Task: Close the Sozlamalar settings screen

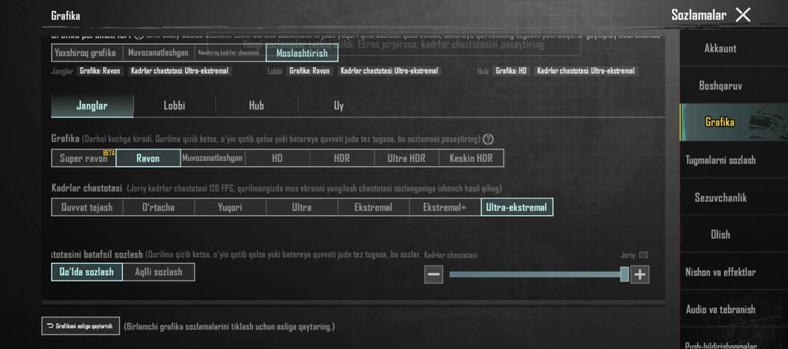Action: tap(743, 14)
